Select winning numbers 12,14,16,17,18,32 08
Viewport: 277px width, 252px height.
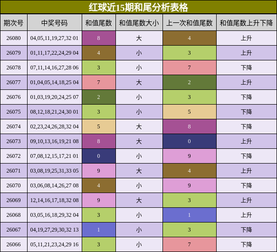click(55, 200)
